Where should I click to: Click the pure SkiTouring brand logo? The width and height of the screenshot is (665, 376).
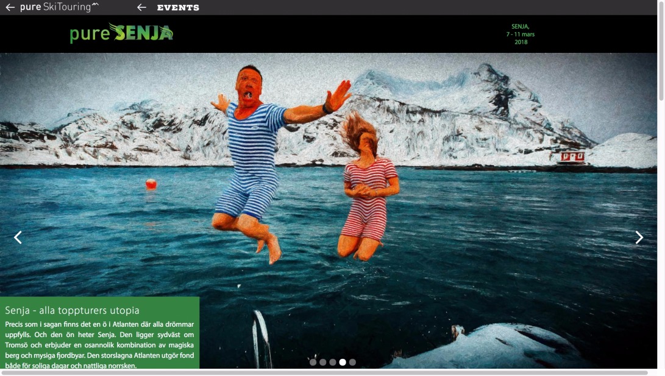click(59, 7)
